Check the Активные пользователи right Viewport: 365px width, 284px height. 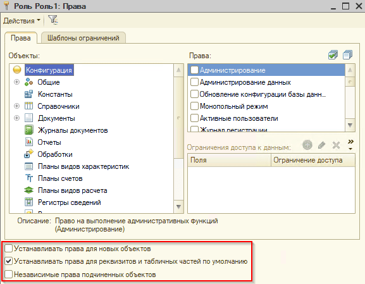click(194, 118)
